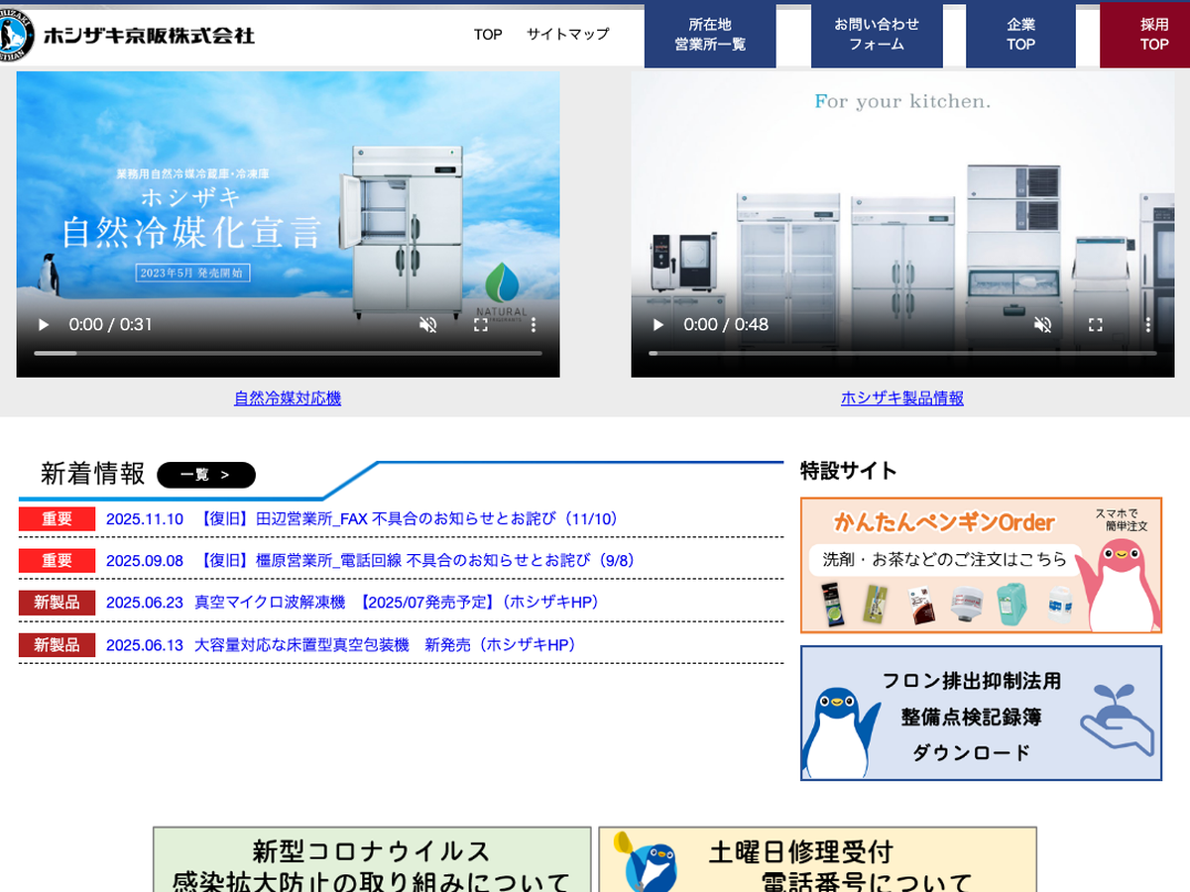Play the natural refrigerant video
Screen dimensions: 1190x892
[43, 325]
